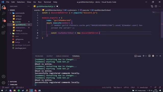Expand the node_modules folder
The width and height of the screenshot is (163, 92).
point(20,33)
